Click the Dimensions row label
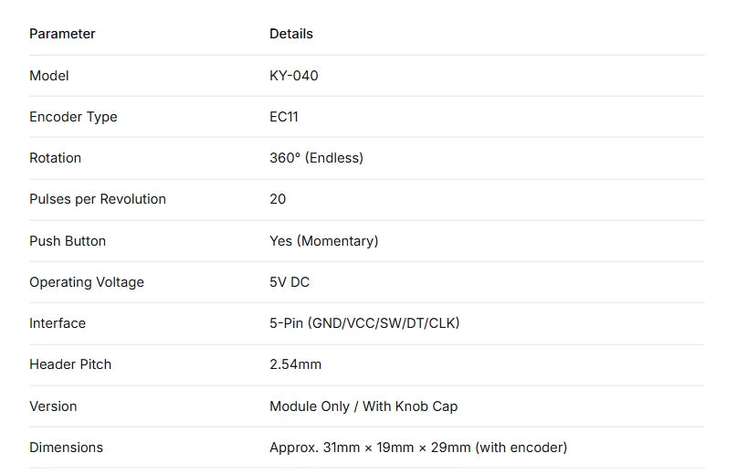Viewport: 737px width, 474px height. click(x=66, y=448)
